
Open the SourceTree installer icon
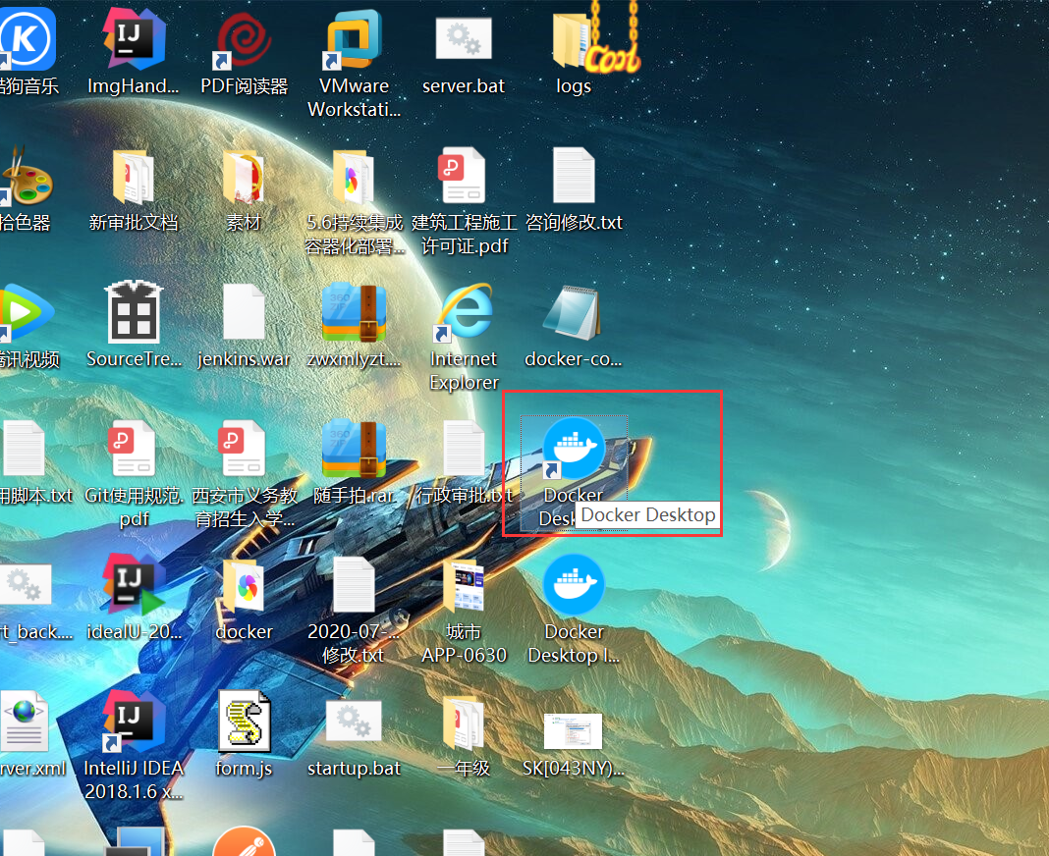coord(134,313)
